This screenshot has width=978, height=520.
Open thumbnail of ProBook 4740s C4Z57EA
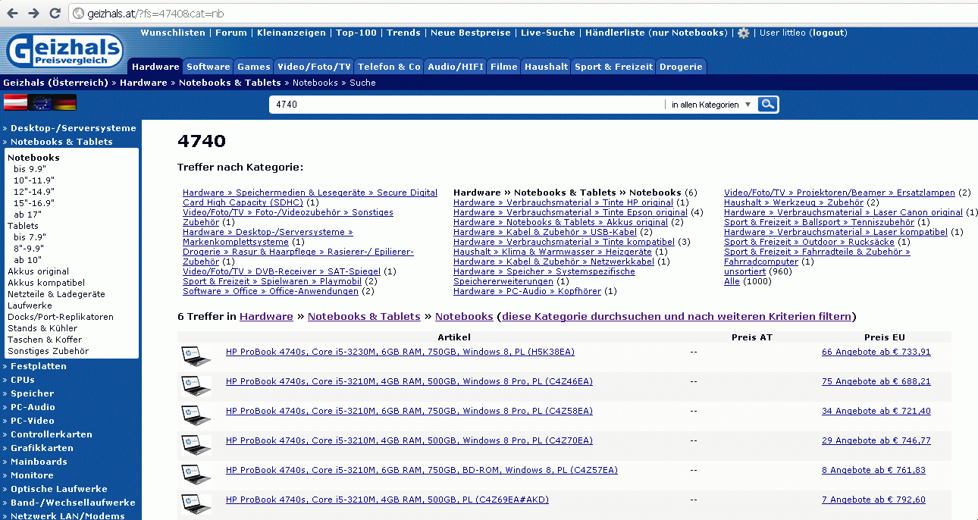coord(196,475)
